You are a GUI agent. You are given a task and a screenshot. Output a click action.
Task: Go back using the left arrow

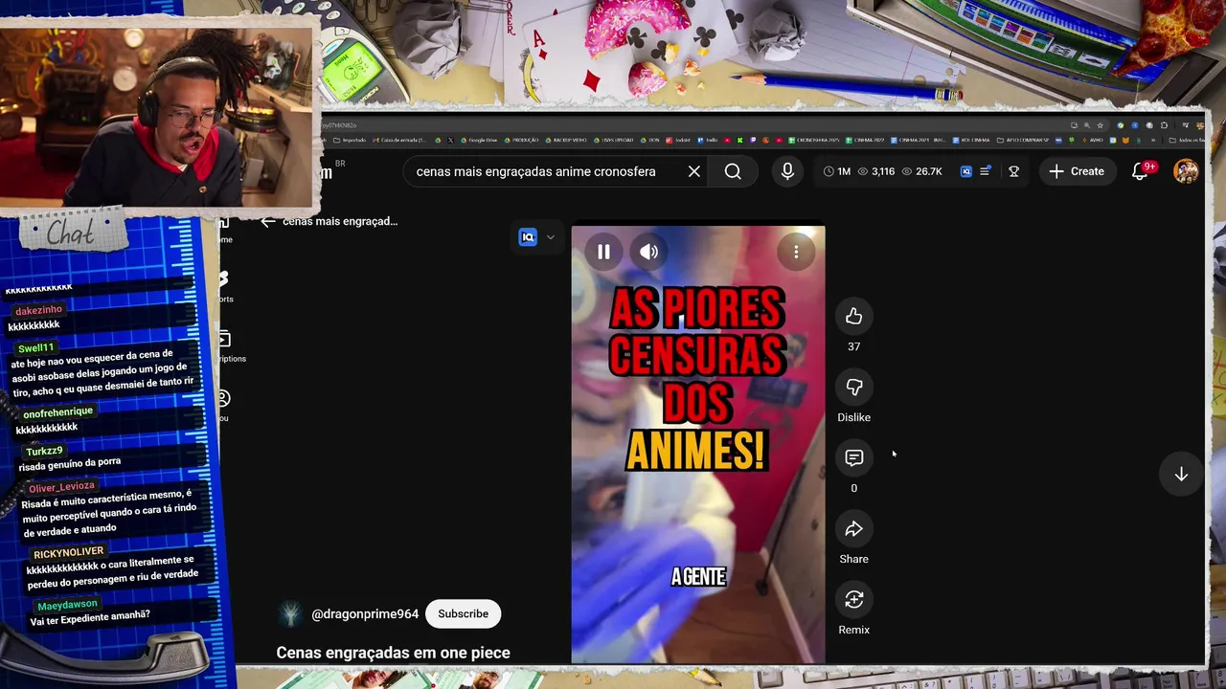pyautogui.click(x=267, y=221)
